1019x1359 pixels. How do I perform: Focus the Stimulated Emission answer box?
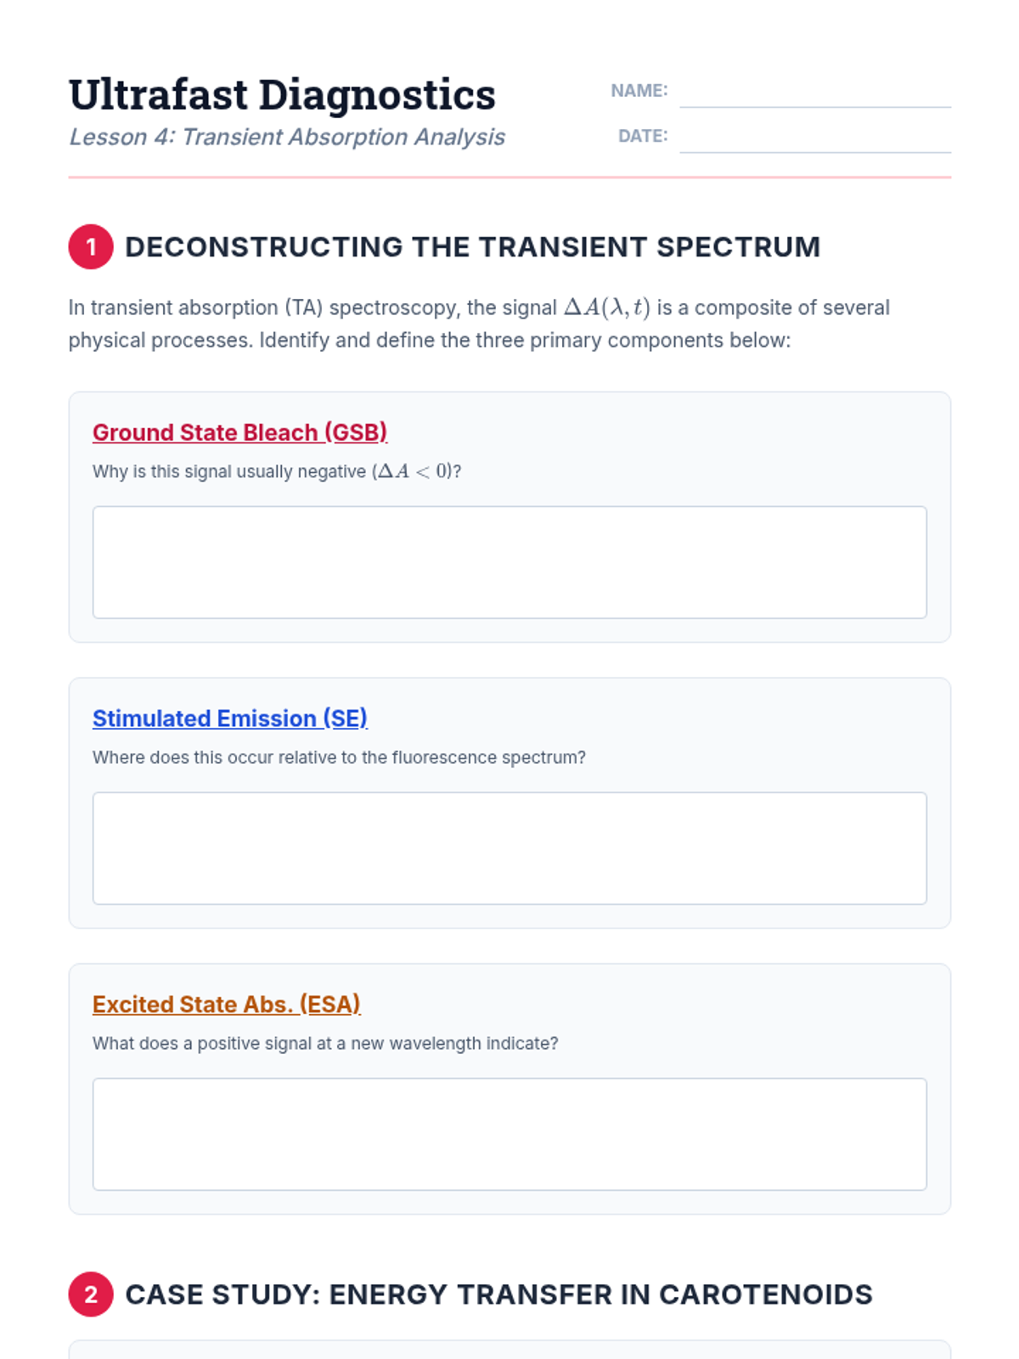tap(509, 848)
